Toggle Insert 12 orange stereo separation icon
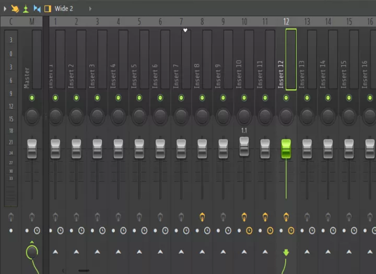The width and height of the screenshot is (376, 274). click(x=286, y=217)
